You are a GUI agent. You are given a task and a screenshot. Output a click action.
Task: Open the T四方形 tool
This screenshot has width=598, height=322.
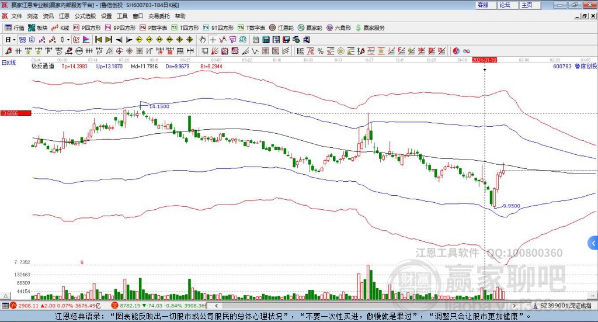185,28
